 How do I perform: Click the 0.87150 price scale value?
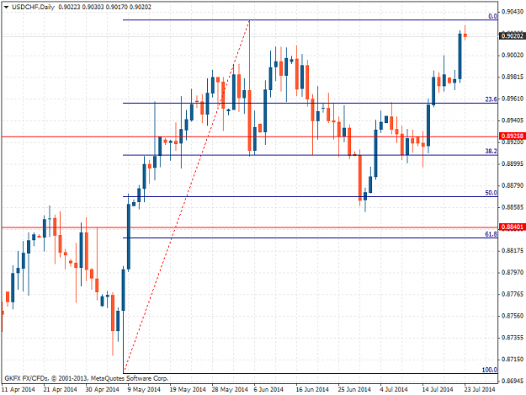513,359
